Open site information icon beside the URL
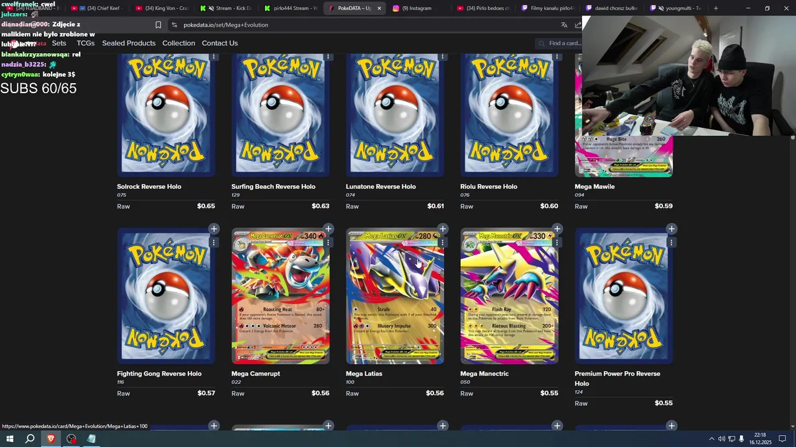 click(174, 25)
